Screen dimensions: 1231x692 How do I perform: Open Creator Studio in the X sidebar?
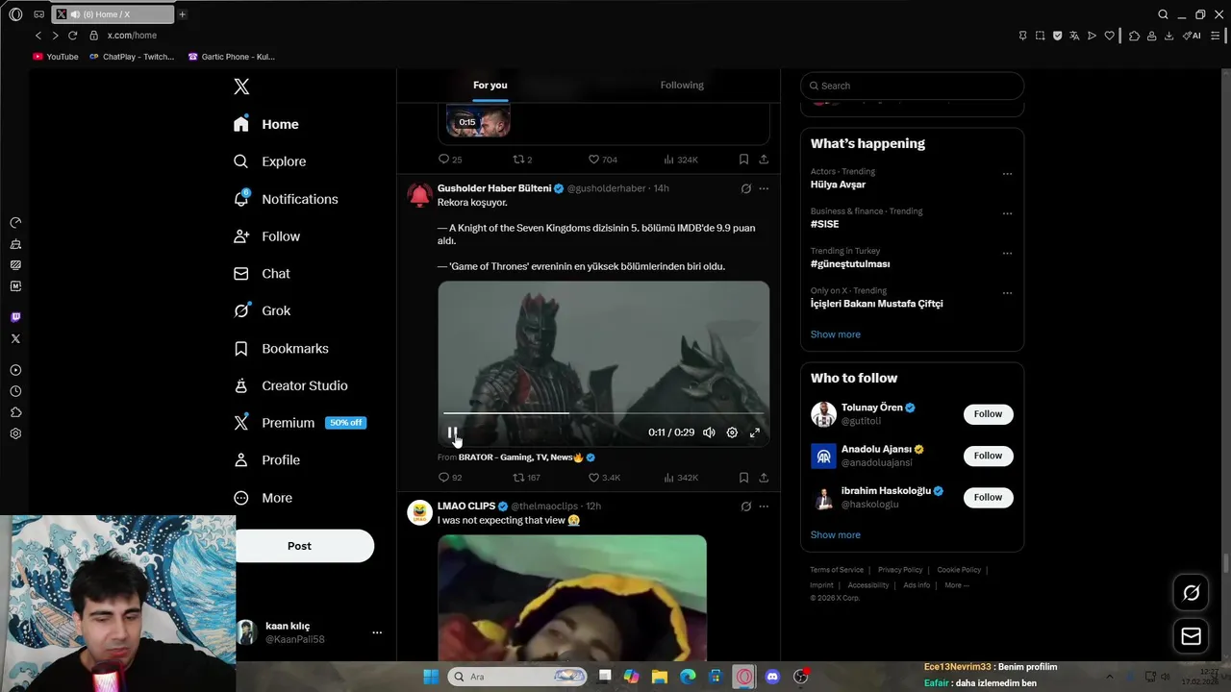(x=290, y=386)
